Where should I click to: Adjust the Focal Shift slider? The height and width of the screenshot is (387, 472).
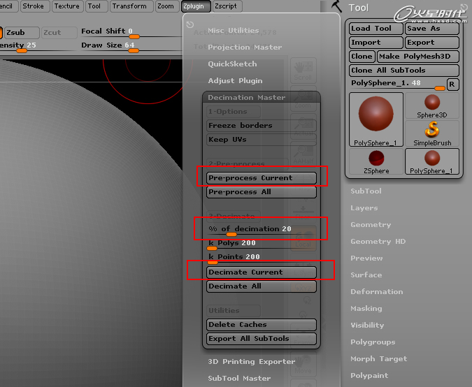pyautogui.click(x=131, y=33)
